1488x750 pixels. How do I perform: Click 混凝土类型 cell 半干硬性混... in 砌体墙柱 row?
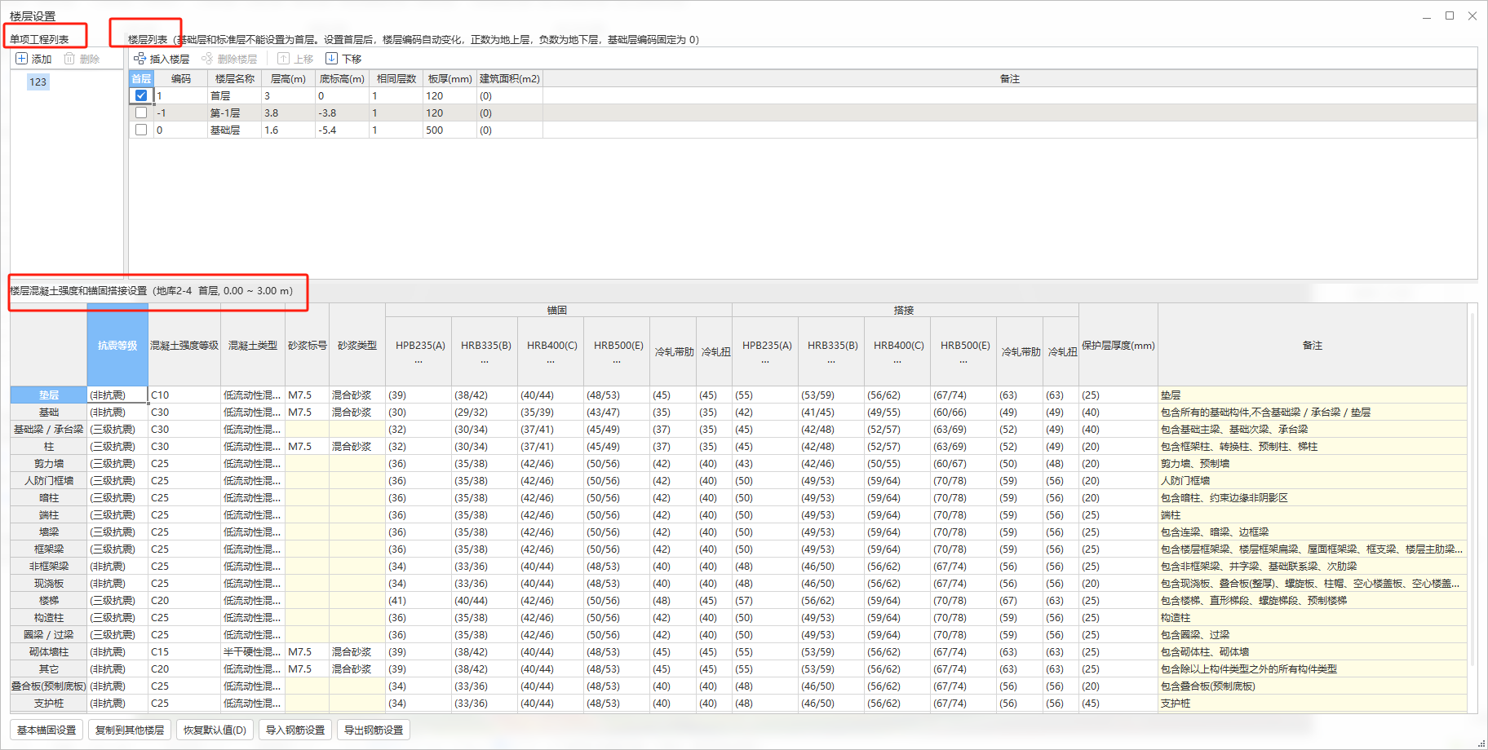[253, 651]
